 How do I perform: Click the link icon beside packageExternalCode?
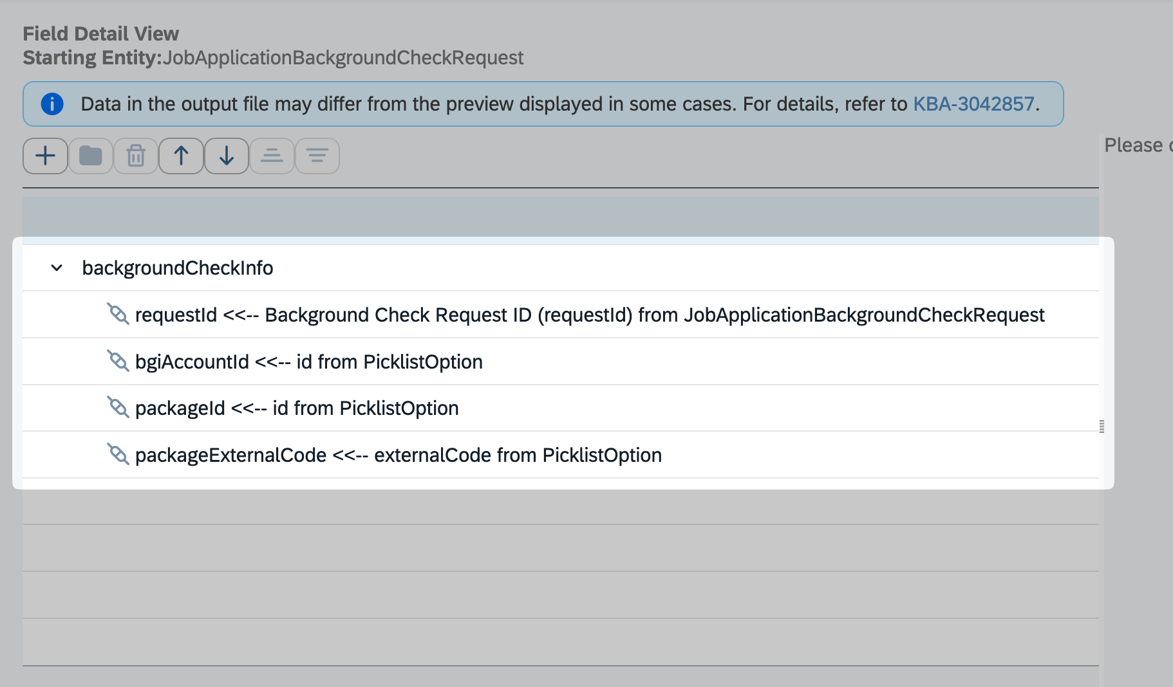click(x=118, y=454)
